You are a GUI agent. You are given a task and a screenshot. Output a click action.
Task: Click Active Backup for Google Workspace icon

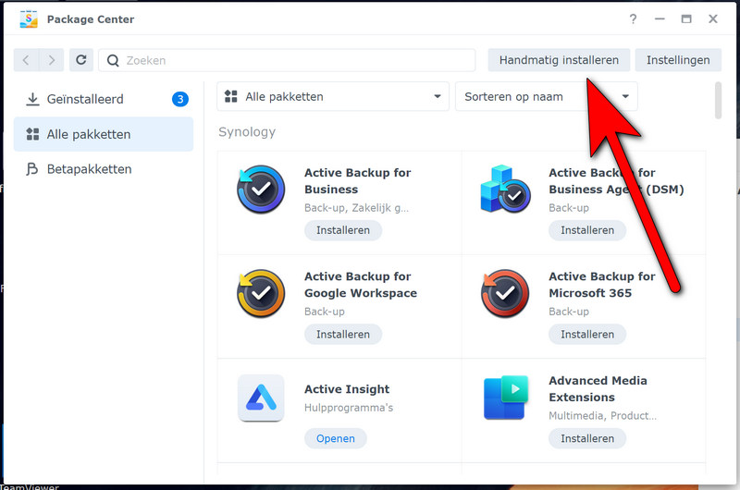(261, 293)
